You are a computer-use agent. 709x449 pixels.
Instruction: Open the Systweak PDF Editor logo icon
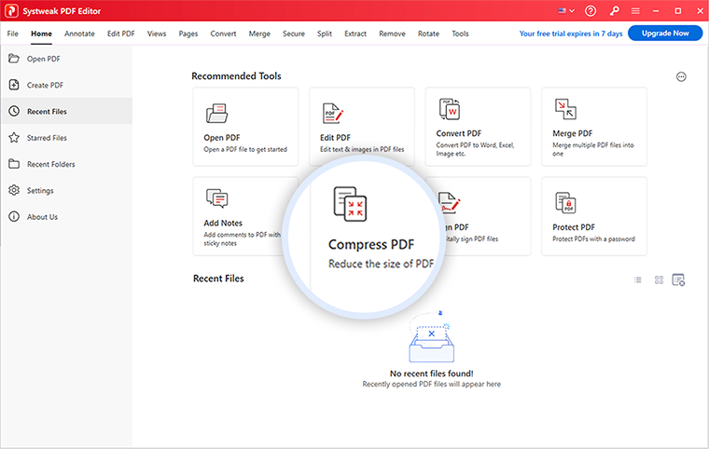[x=11, y=11]
